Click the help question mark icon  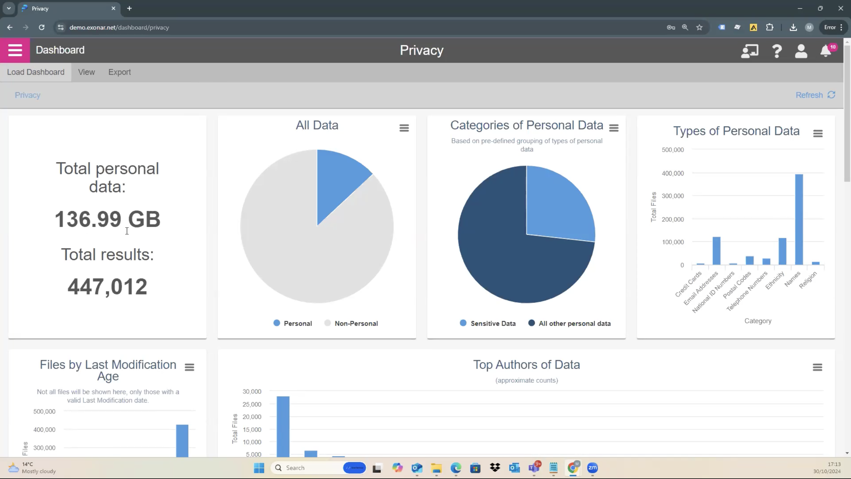[777, 51]
